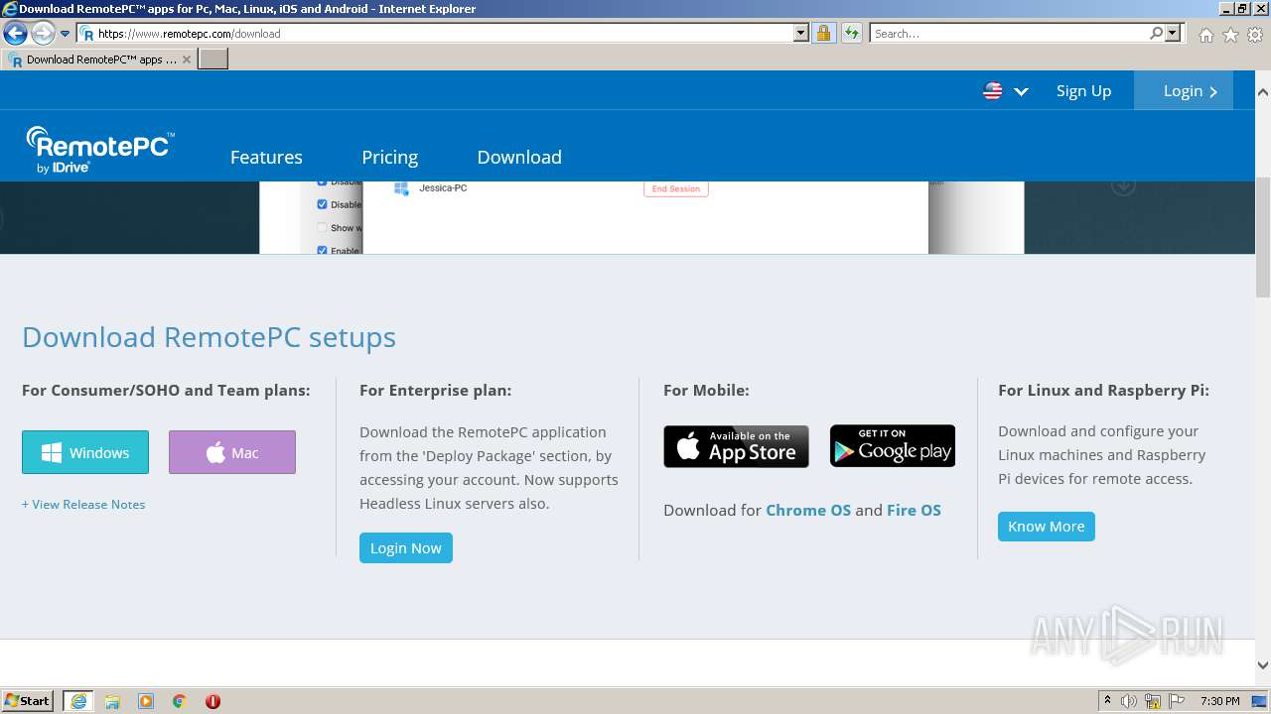Open the IE Tools gear icon
Screen dimensions: 1271x714
pyautogui.click(x=1256, y=35)
